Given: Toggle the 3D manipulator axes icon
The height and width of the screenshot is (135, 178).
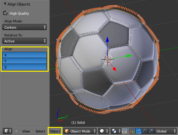Looking at the screenshot, I should 132,131.
